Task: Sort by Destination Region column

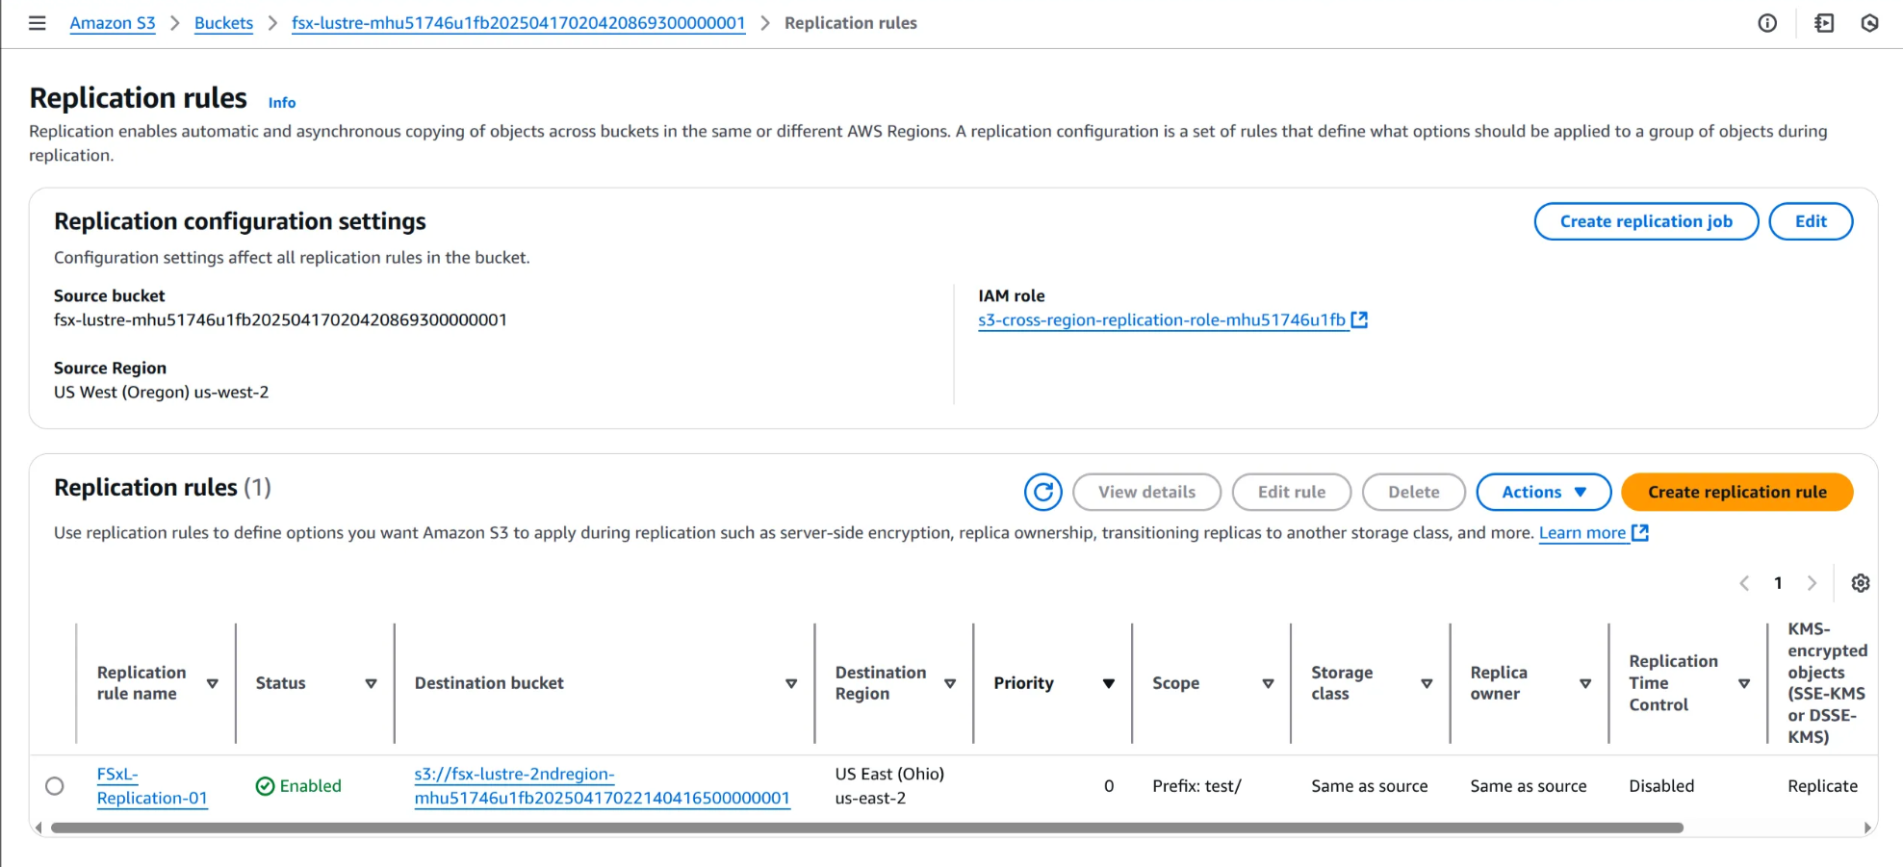Action: 950,683
